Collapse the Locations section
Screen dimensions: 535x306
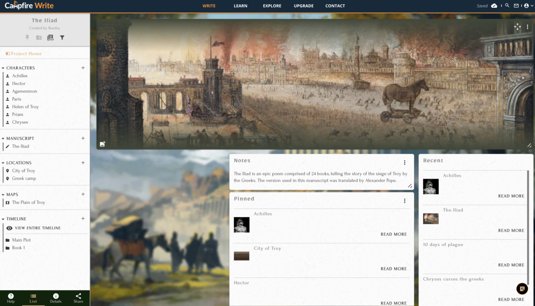tap(3, 163)
